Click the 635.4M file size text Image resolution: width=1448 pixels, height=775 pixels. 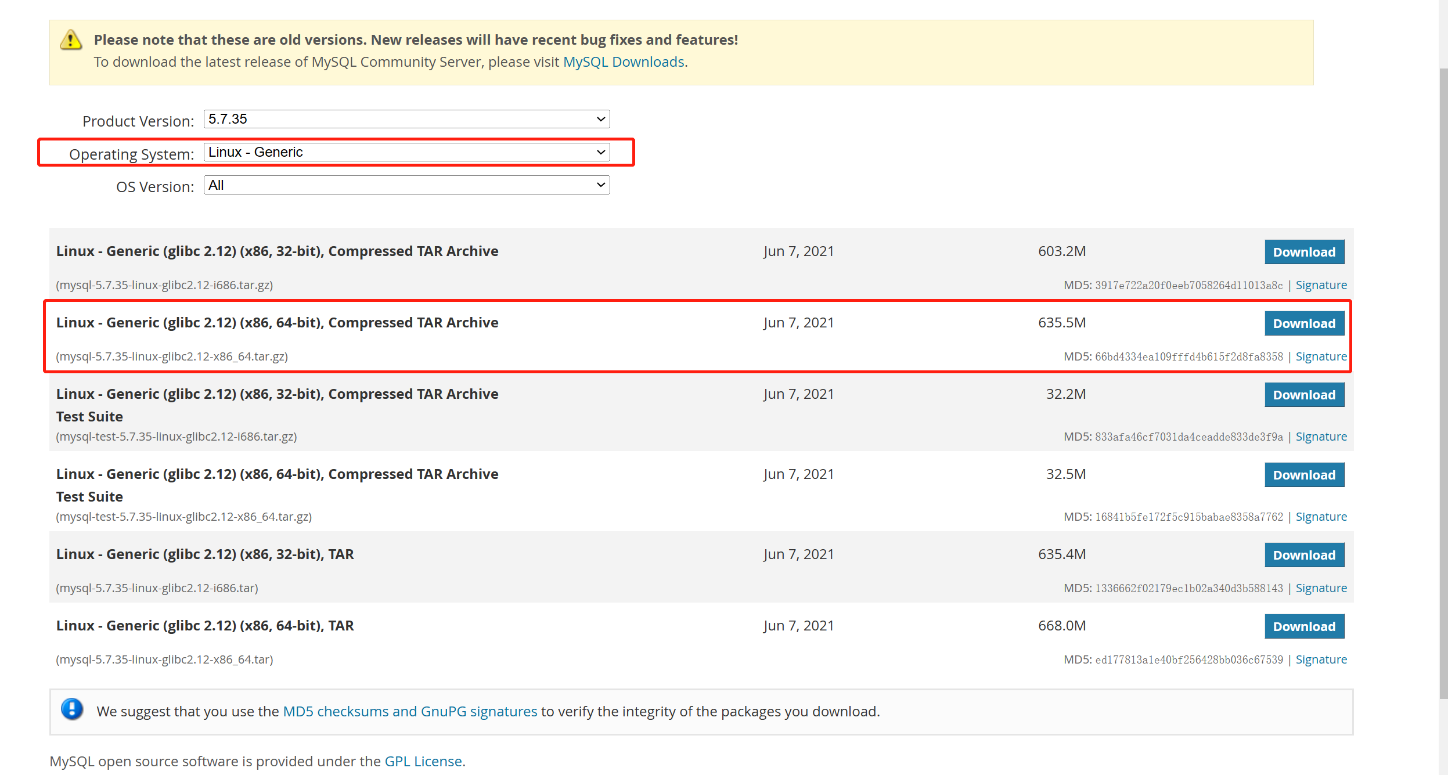tap(1062, 554)
